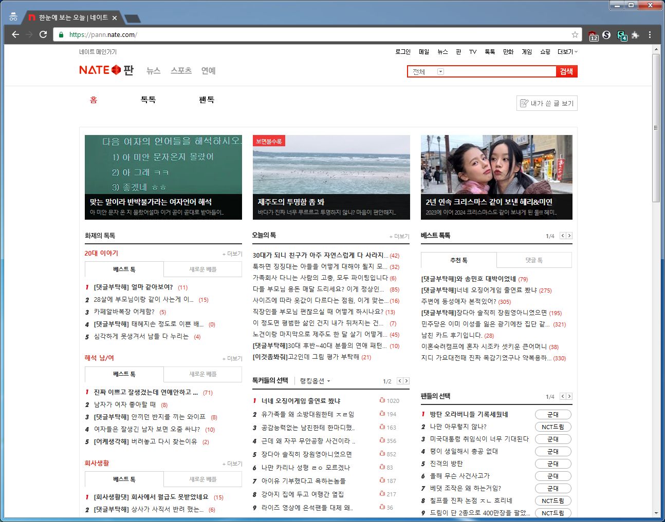Open 더보기 for 20대 이야기
The width and height of the screenshot is (665, 522).
[232, 254]
